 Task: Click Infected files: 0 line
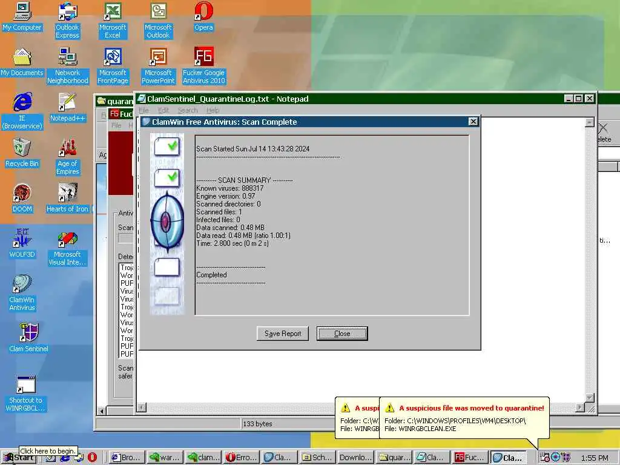pos(218,219)
